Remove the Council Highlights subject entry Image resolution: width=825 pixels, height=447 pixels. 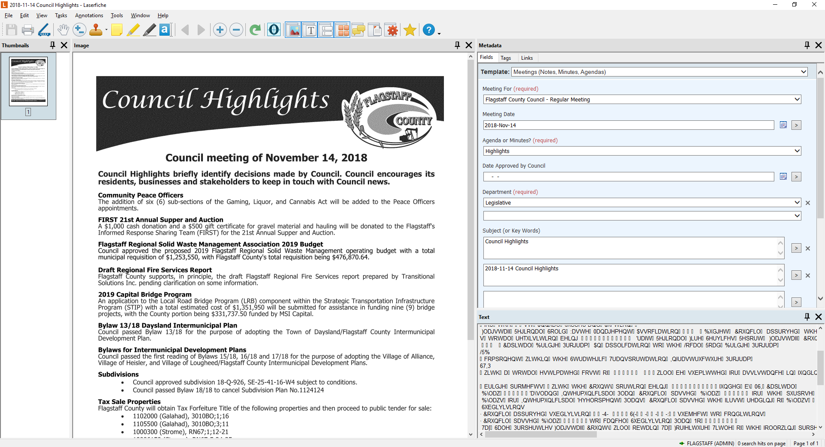click(x=808, y=248)
